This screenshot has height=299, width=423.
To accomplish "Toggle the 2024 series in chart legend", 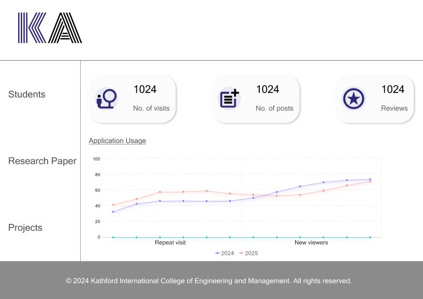I will pos(226,253).
